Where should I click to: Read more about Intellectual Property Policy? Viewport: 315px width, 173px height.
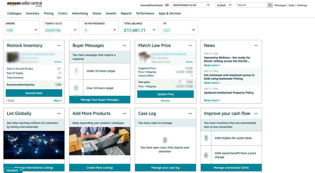(212, 101)
